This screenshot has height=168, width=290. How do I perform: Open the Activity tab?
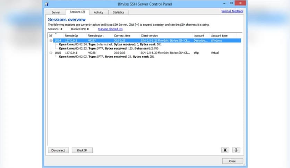pos(99,12)
